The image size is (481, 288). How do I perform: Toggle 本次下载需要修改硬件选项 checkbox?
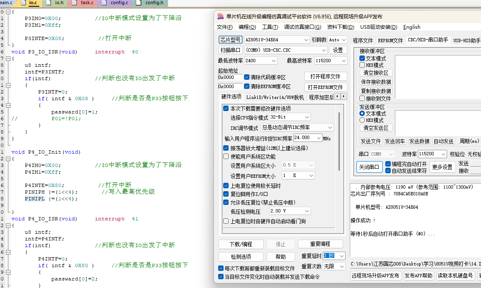pyautogui.click(x=226, y=109)
